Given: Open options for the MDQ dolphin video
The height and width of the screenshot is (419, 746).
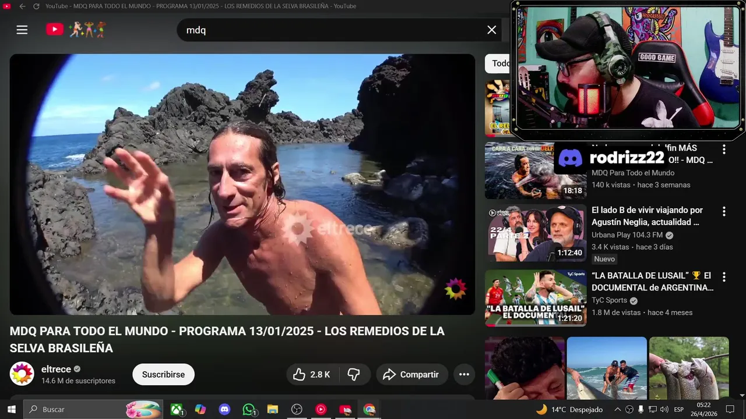Looking at the screenshot, I should point(724,150).
